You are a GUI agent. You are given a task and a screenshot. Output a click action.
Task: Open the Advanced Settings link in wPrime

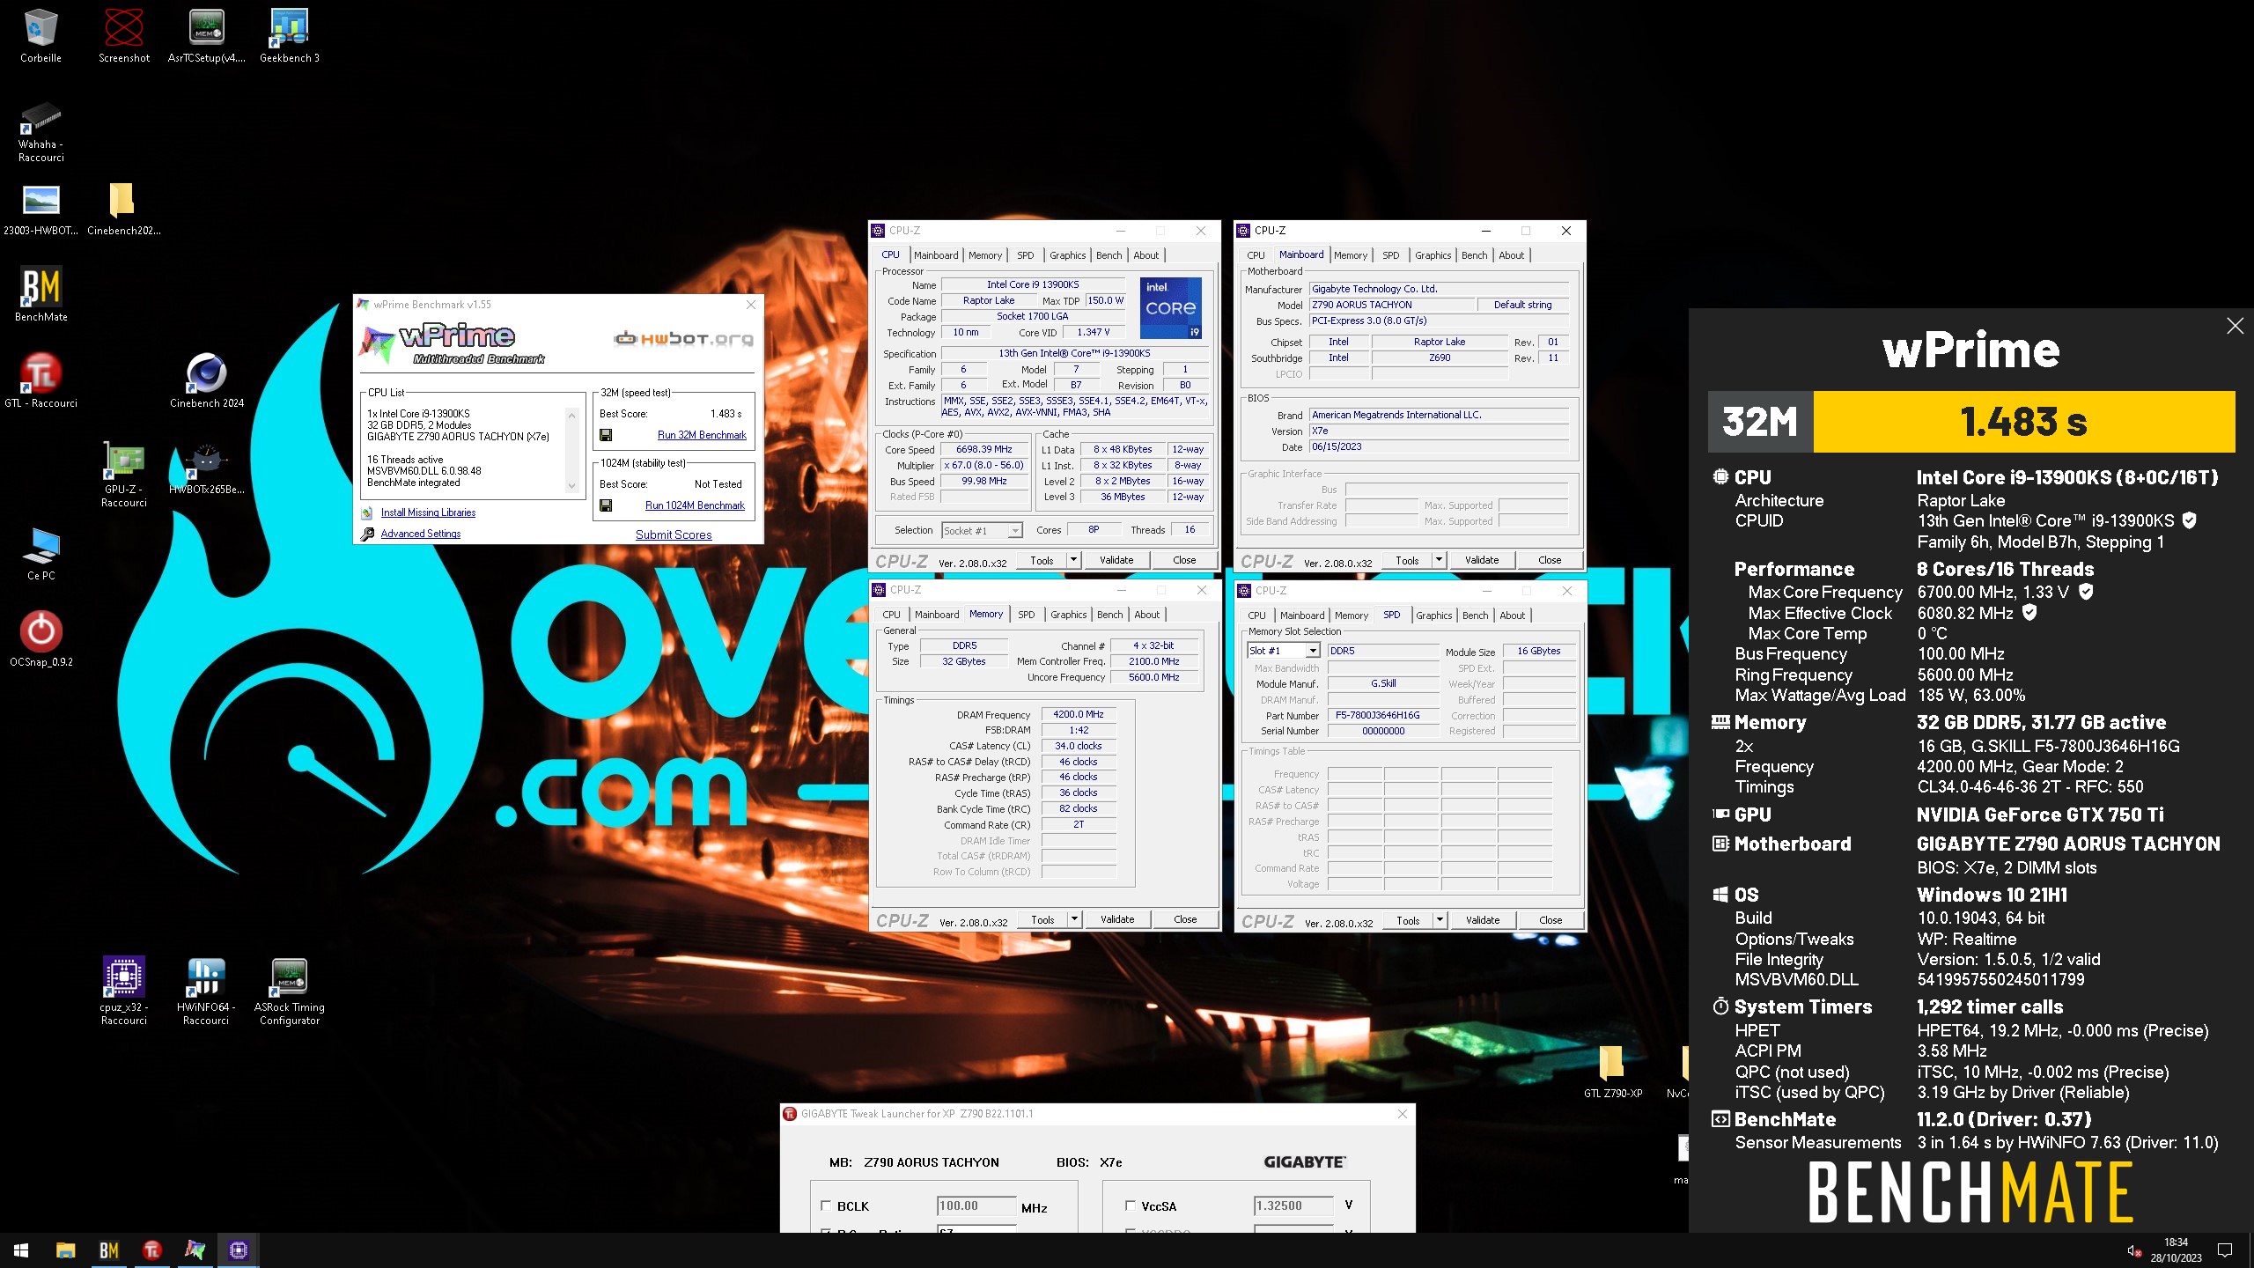[x=421, y=534]
